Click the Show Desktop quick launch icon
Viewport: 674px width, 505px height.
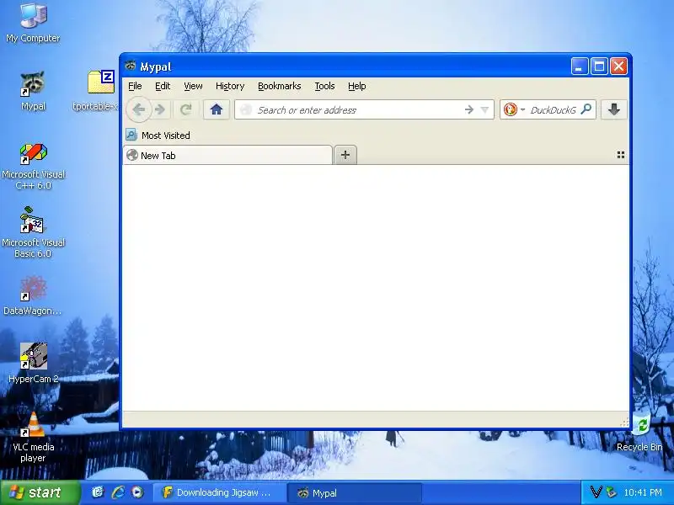tap(98, 492)
